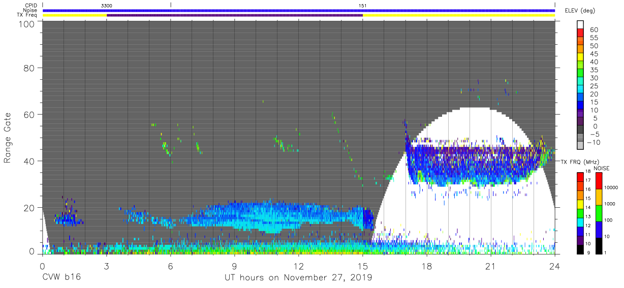Click the elevation colorbar value 15
The image size is (624, 288).
tap(594, 102)
